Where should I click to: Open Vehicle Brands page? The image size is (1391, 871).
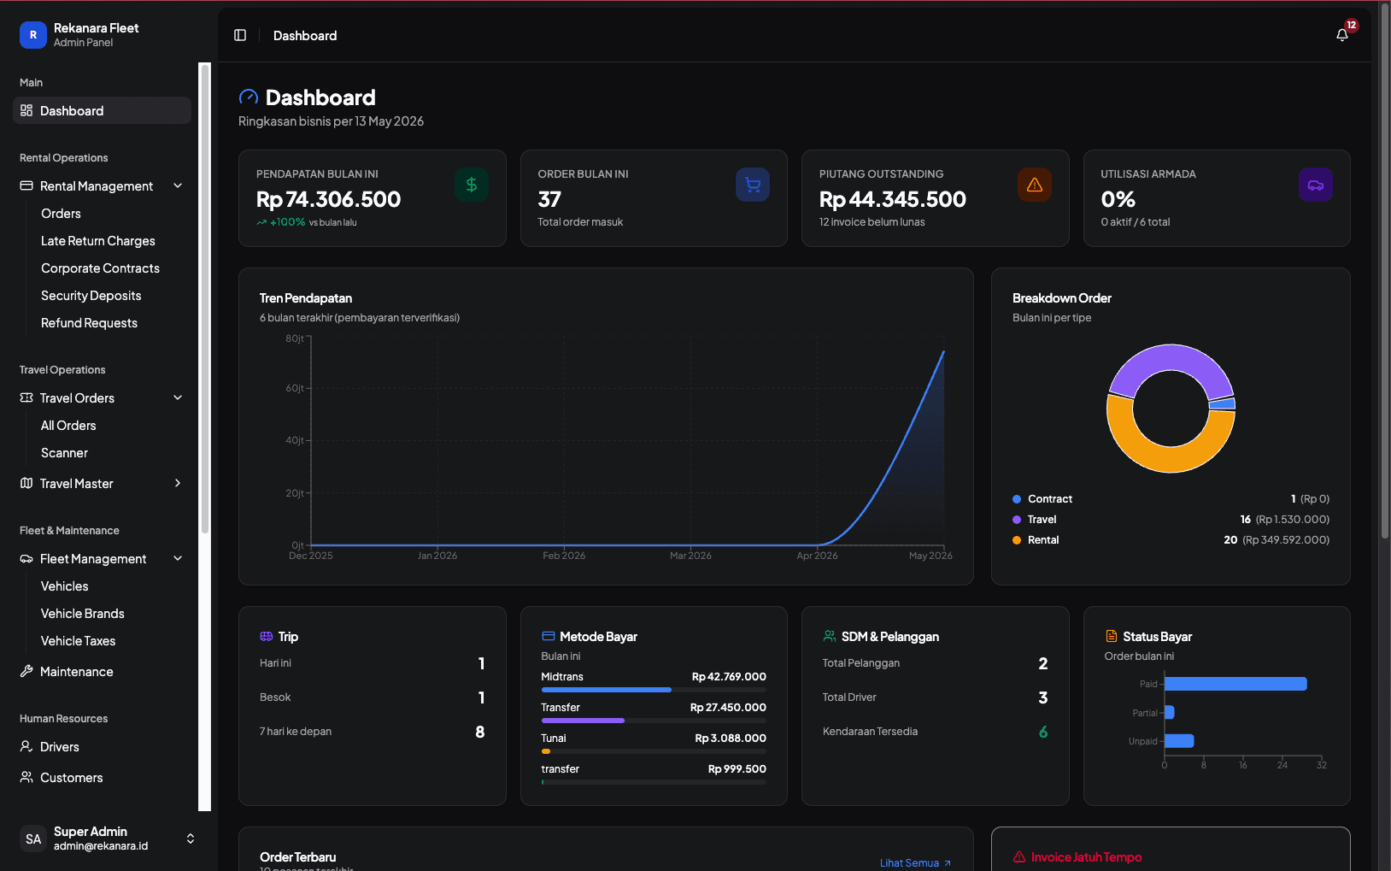tap(83, 613)
